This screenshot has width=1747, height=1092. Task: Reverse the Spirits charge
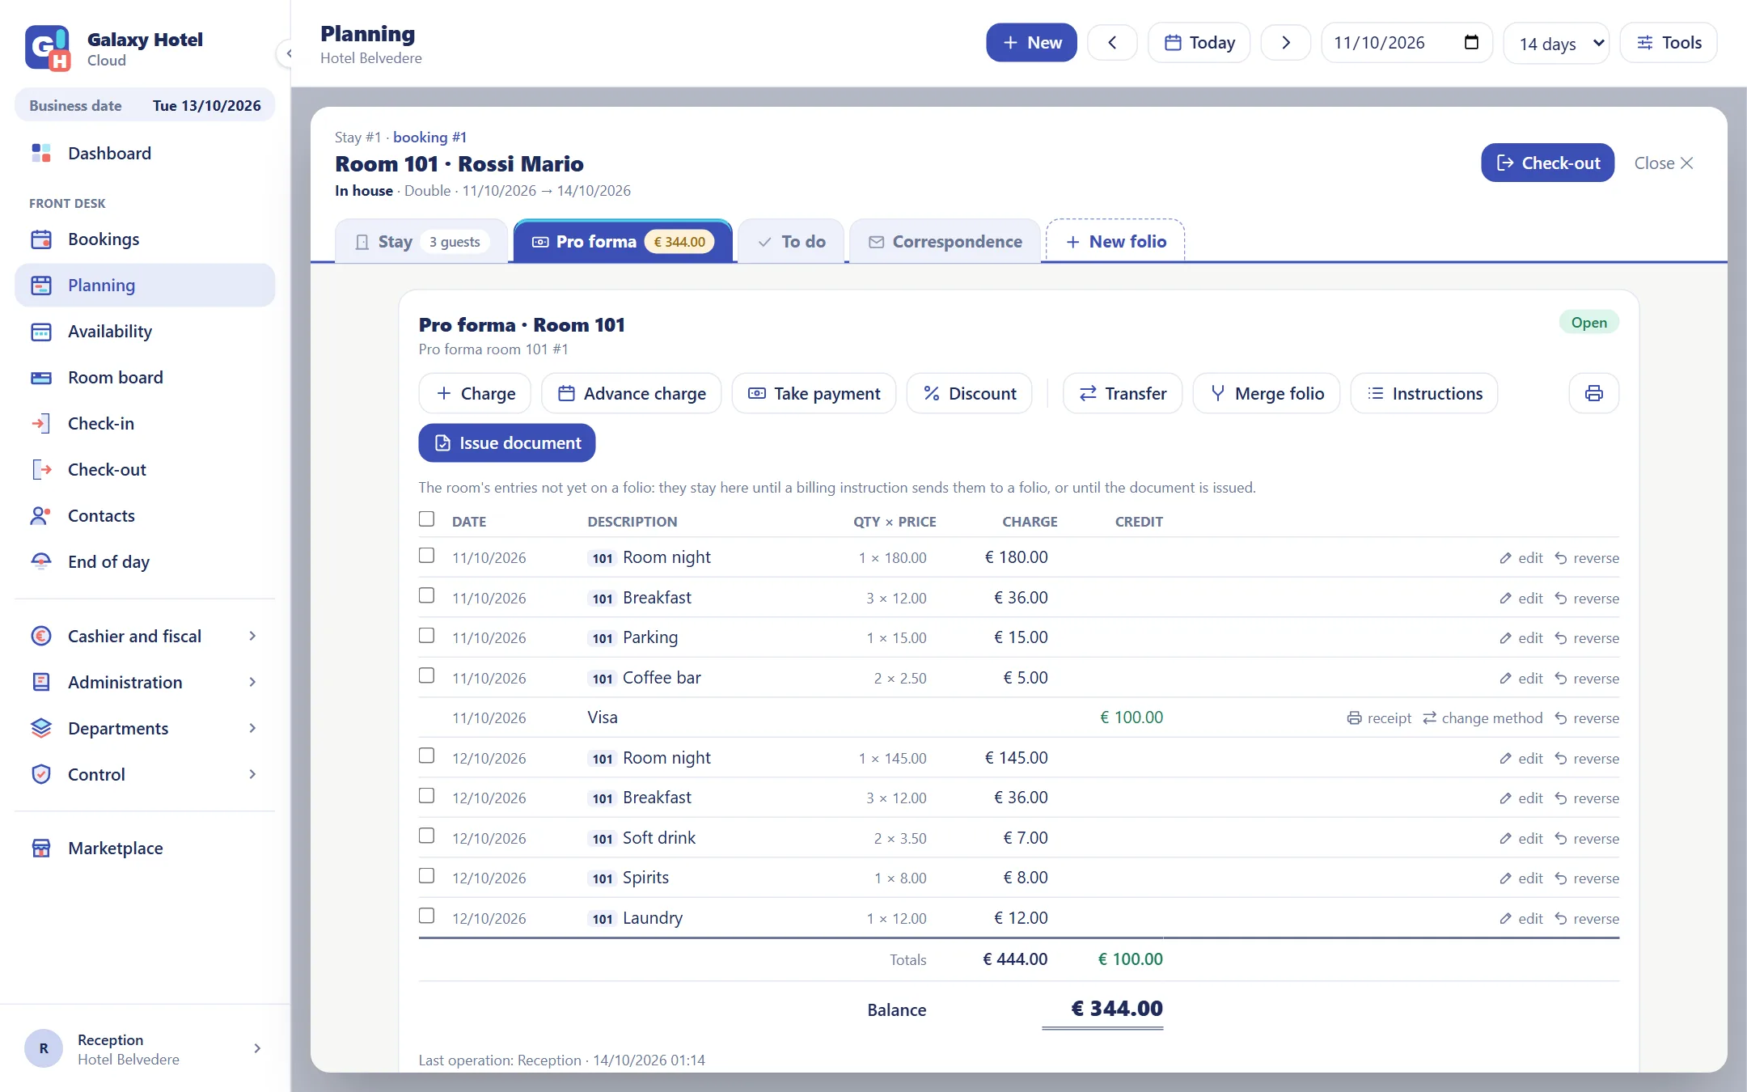[1587, 878]
